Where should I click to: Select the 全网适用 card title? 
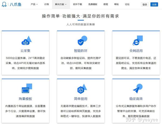coord(136,51)
